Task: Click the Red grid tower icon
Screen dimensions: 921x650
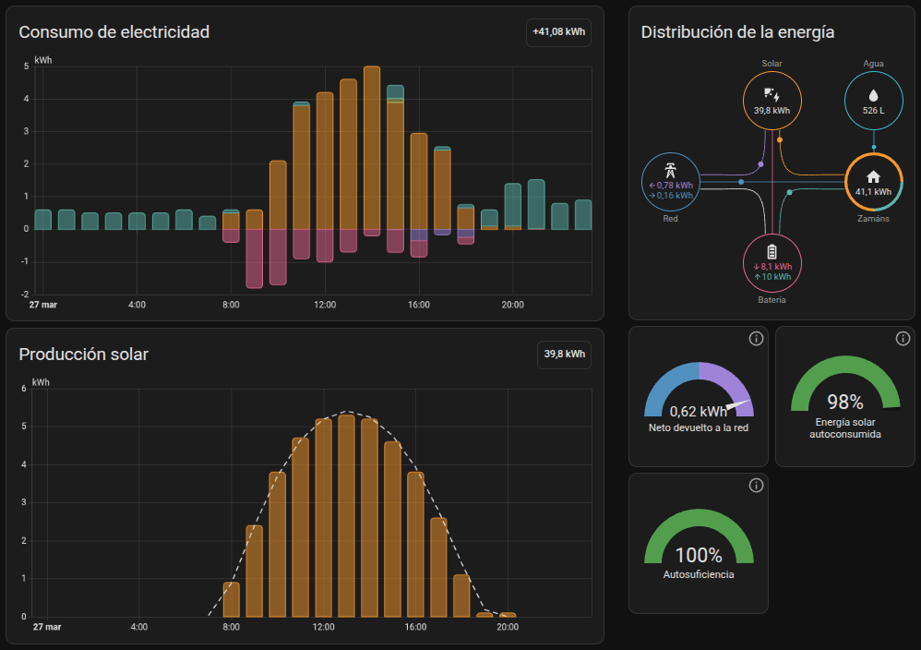Action: (x=670, y=172)
